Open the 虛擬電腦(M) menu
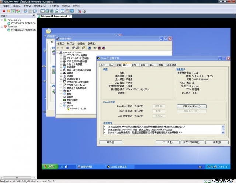The image size is (236, 183). coord(40,6)
